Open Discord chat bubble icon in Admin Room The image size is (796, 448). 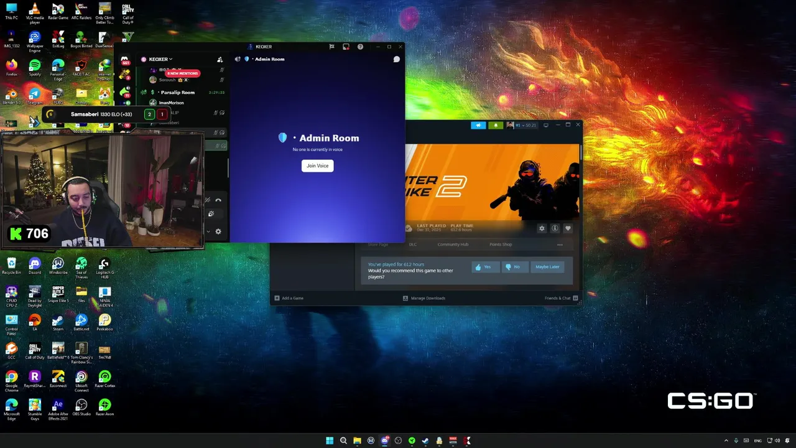(x=396, y=59)
